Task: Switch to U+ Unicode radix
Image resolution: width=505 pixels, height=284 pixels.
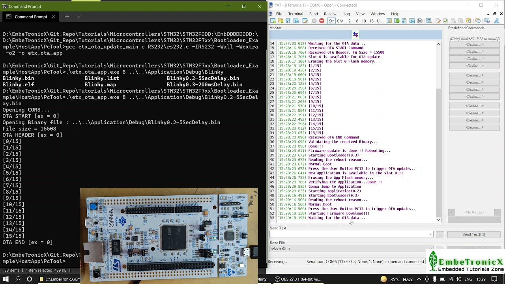Action: 379,21
